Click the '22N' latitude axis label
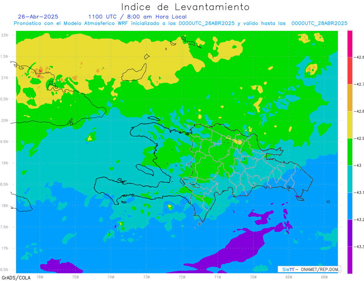 [5, 35]
